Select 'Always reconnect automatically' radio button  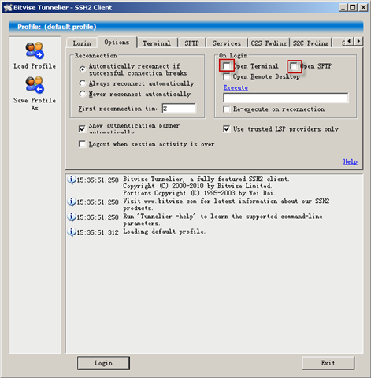point(83,83)
